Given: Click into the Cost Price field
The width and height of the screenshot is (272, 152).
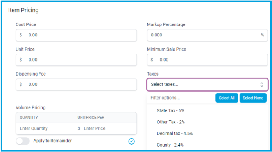Looking at the screenshot, I should [76, 35].
